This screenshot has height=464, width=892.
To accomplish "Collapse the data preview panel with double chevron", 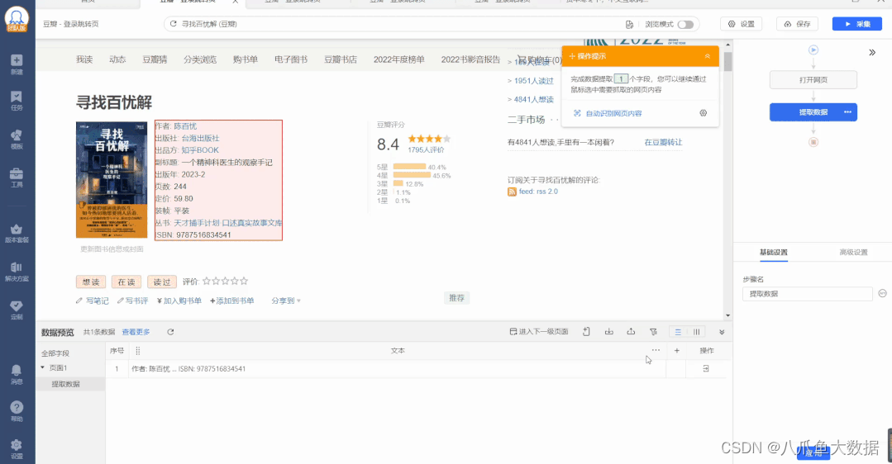I will (x=722, y=332).
